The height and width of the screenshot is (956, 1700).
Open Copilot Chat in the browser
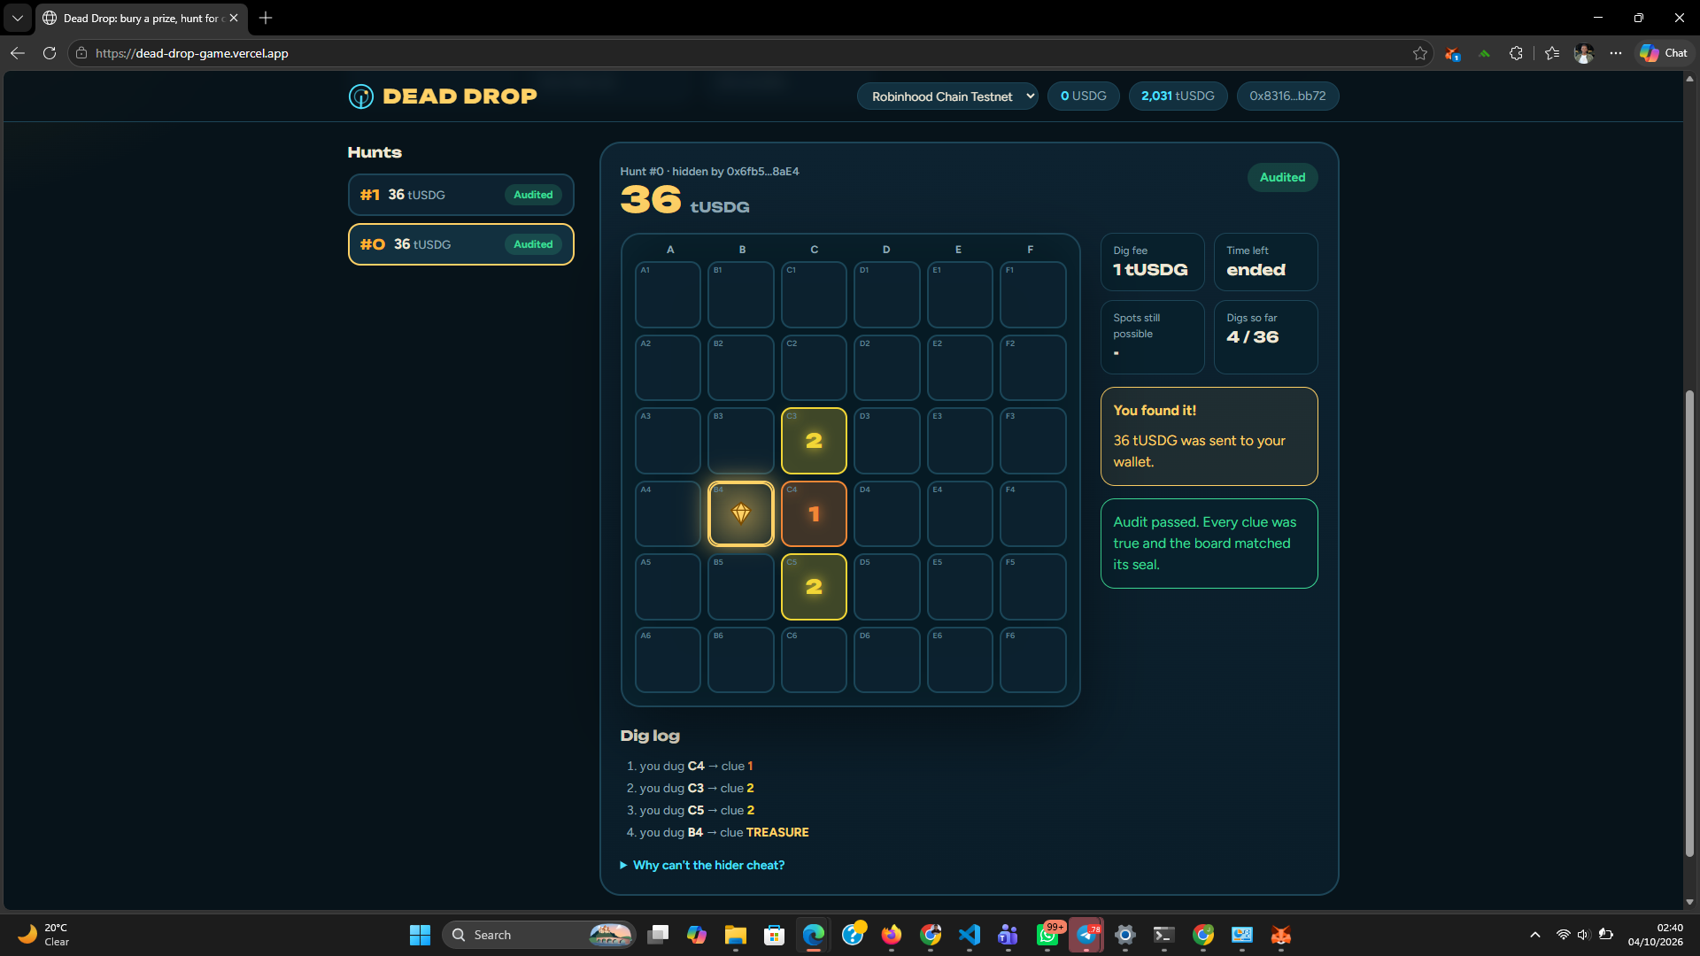point(1663,53)
